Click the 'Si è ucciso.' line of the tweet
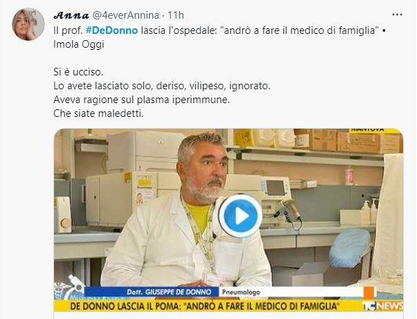Image resolution: width=417 pixels, height=319 pixels. (x=78, y=72)
